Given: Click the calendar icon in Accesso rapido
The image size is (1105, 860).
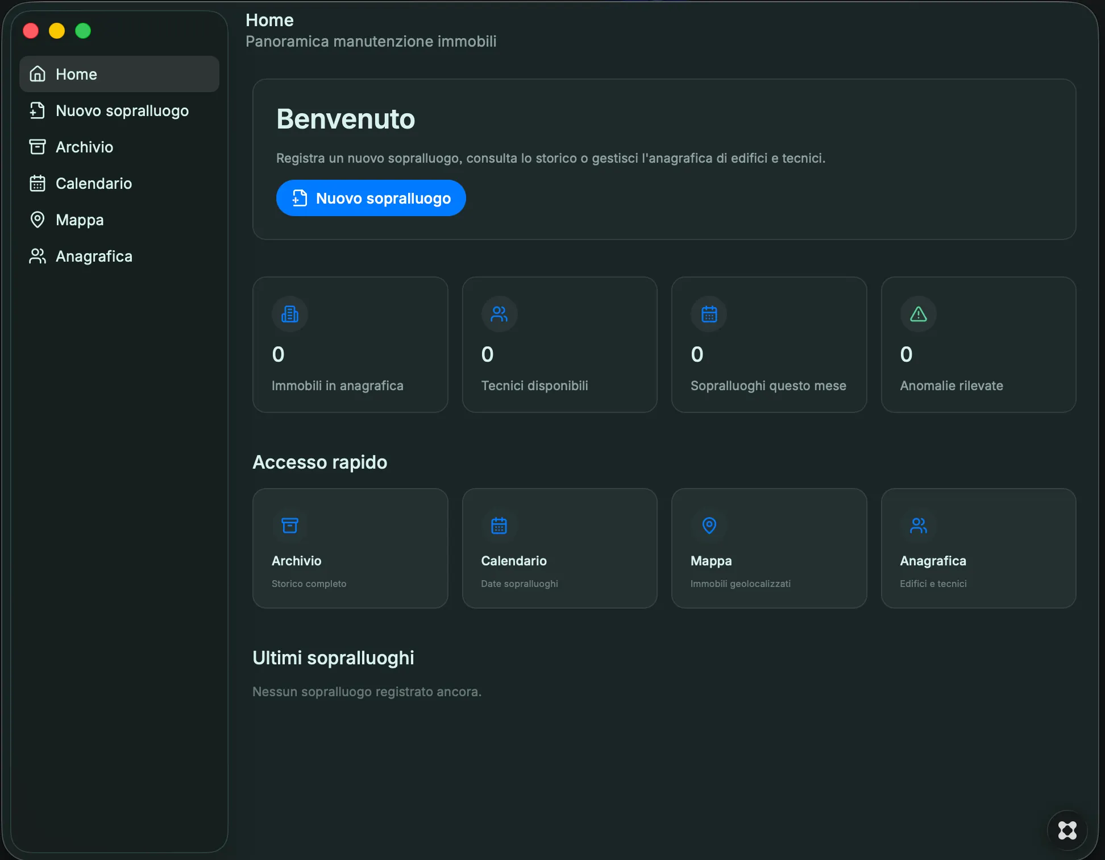Looking at the screenshot, I should click(499, 526).
